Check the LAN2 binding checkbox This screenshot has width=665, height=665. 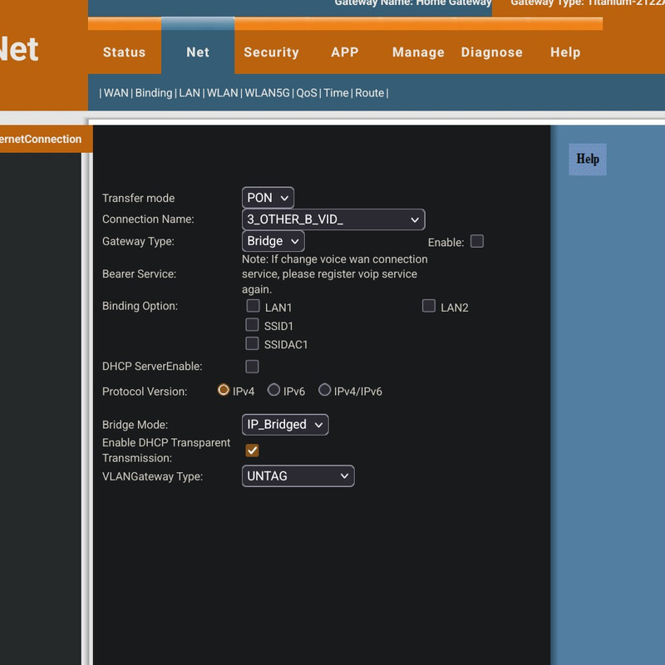pos(429,306)
